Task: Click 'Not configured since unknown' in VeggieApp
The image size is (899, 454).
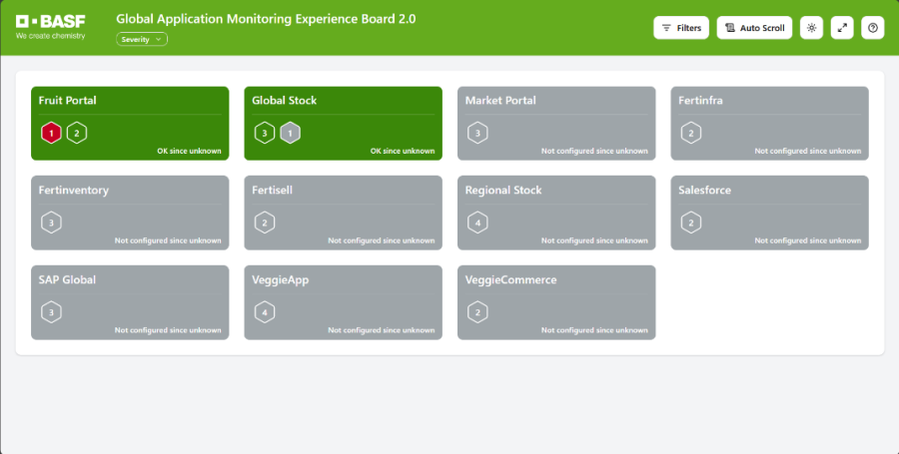Action: tap(382, 330)
